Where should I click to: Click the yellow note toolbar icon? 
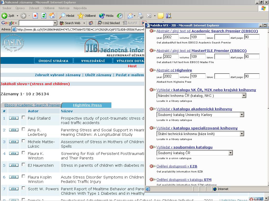click(x=161, y=16)
